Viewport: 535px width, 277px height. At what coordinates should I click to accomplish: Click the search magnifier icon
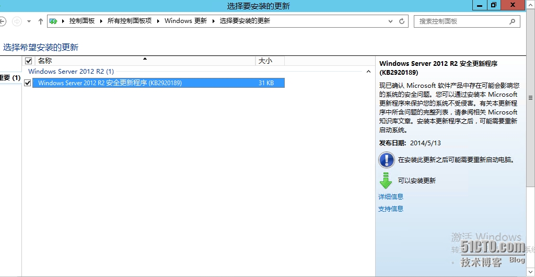[512, 21]
